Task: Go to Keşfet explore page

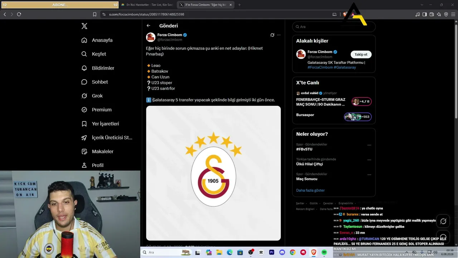Action: point(94,54)
